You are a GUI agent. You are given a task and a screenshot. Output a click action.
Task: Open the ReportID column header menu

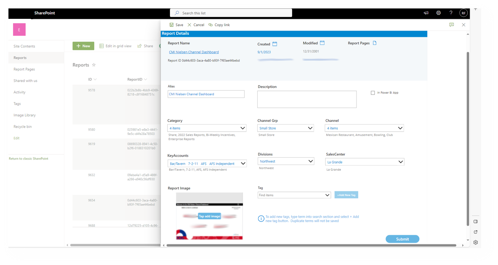(x=137, y=79)
